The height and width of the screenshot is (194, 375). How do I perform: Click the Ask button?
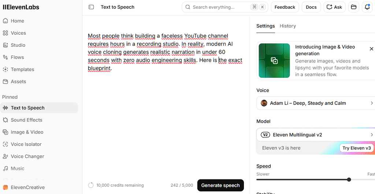pyautogui.click(x=334, y=7)
